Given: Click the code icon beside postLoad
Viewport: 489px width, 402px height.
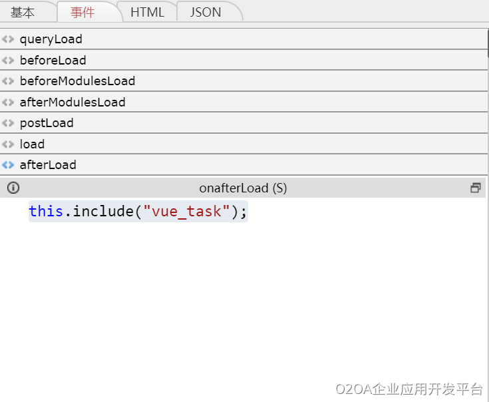Looking at the screenshot, I should [8, 123].
